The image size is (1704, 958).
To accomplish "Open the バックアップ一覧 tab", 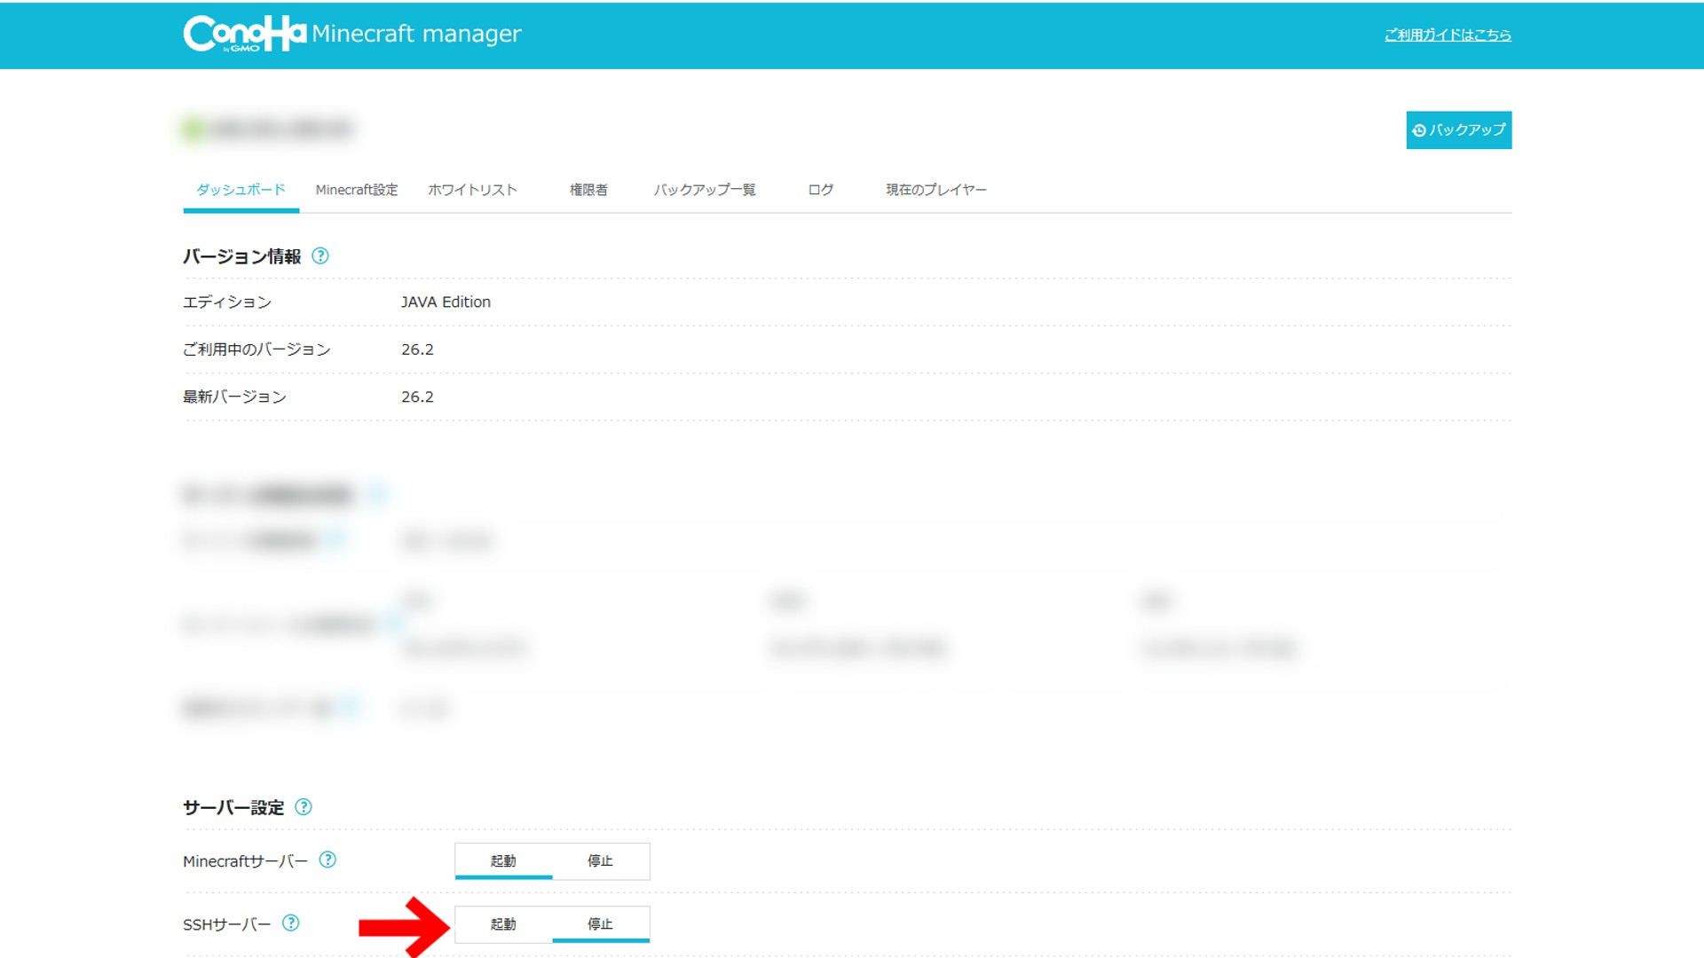I will click(x=705, y=190).
